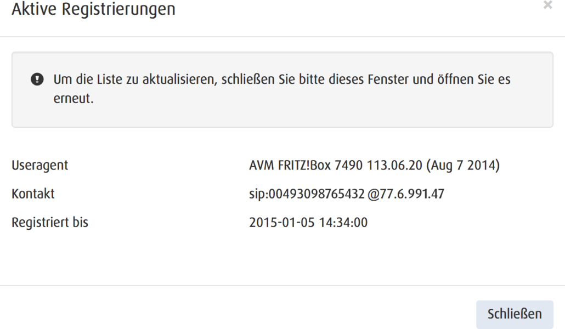Screen dimensions: 565x329
Task: Click the IP address @77.6.991.47
Action: coord(406,194)
